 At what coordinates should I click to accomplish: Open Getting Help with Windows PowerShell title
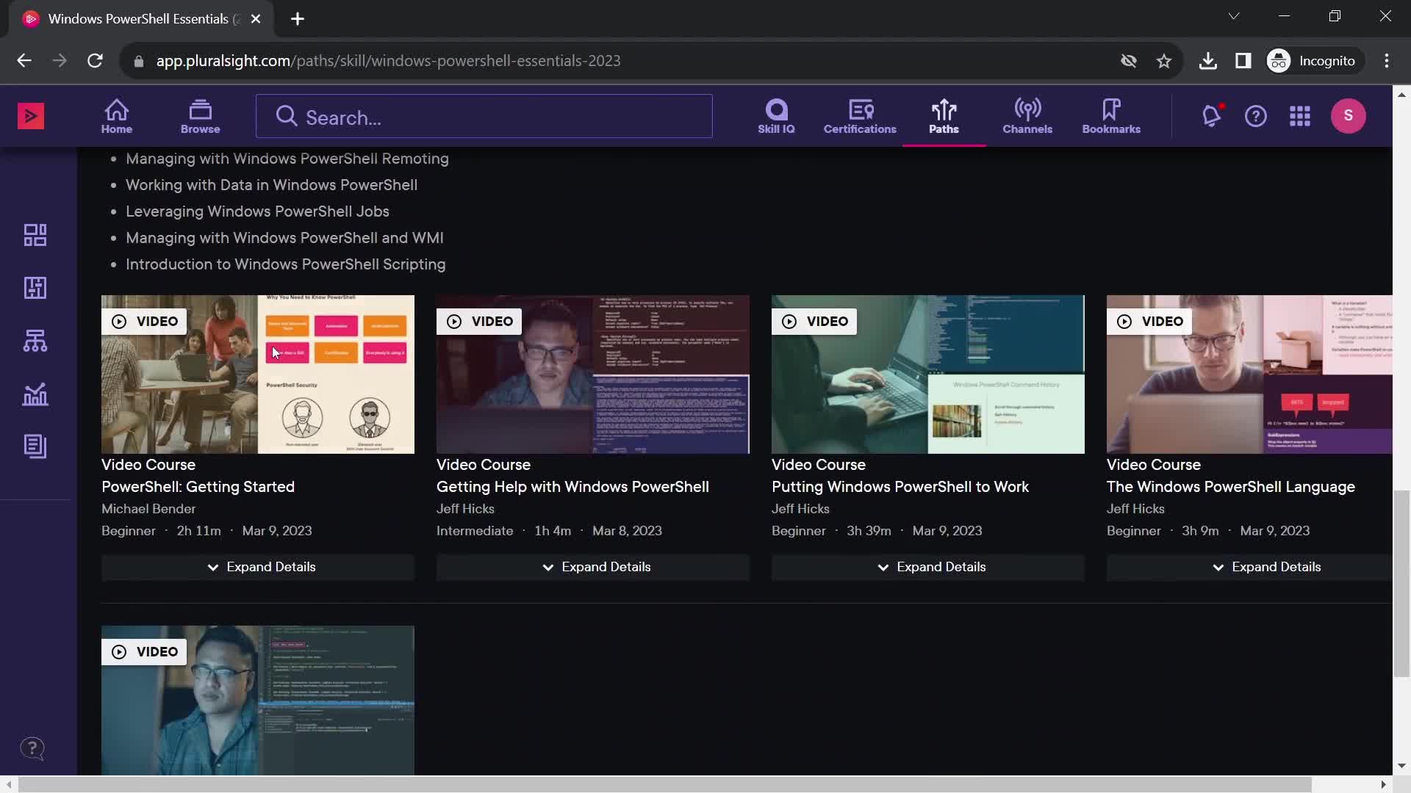pyautogui.click(x=572, y=487)
